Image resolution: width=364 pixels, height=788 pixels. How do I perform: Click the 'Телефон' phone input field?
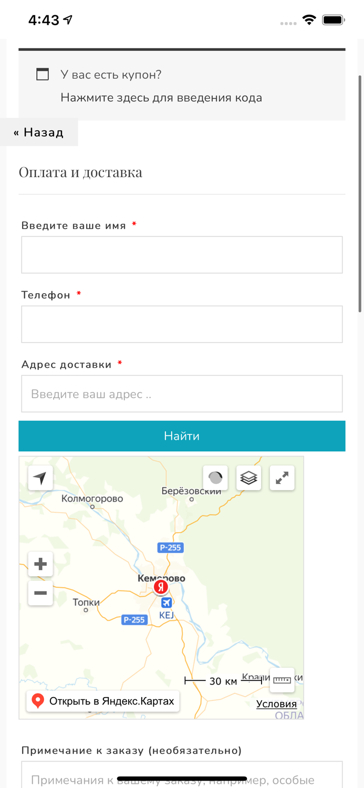point(182,324)
